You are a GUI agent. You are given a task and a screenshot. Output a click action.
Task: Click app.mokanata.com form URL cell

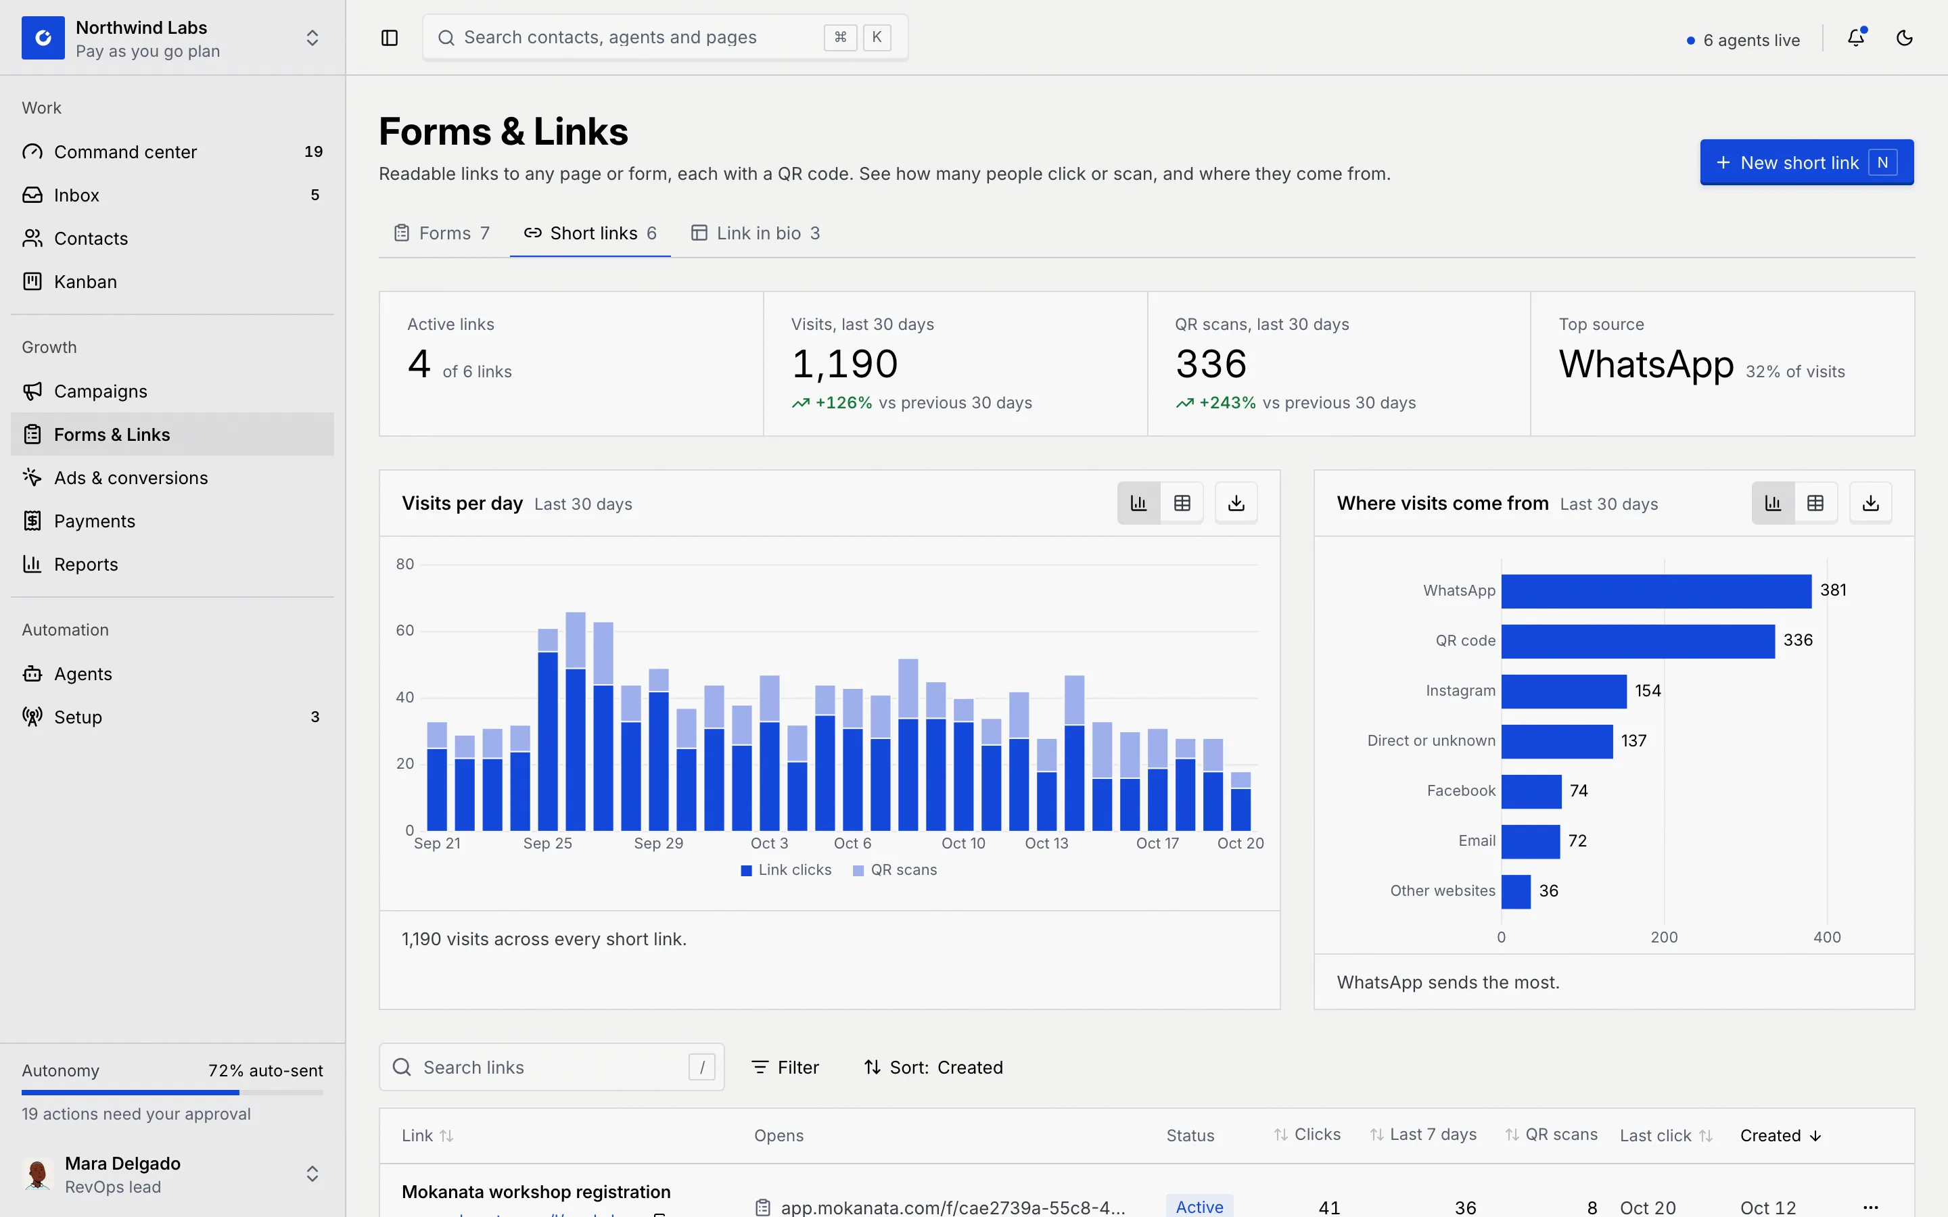940,1208
